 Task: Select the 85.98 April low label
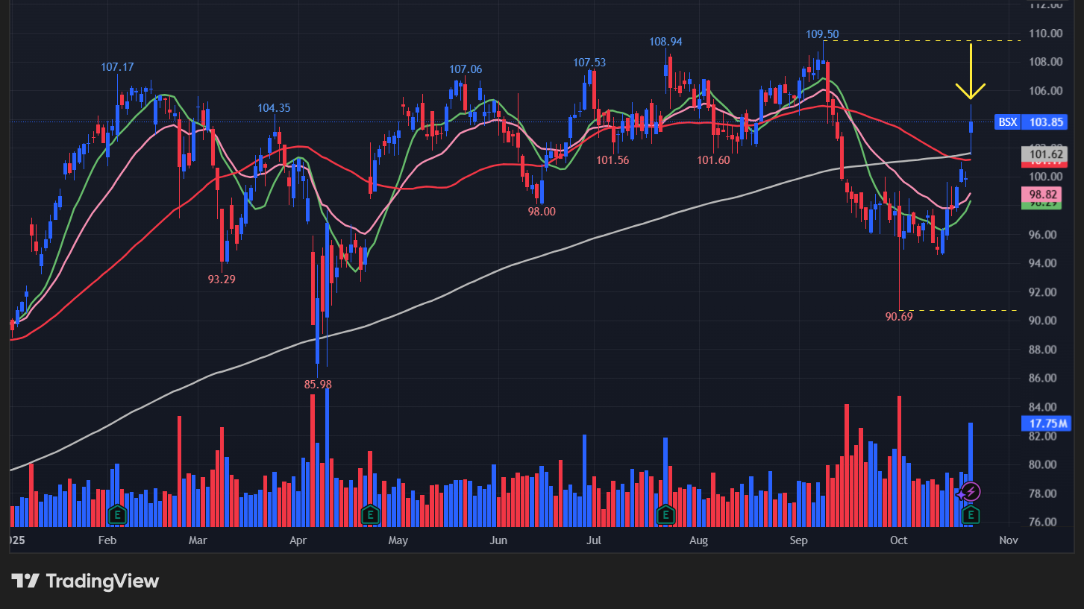[318, 385]
